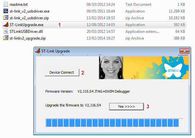Click the Upgrade the firmware to V2.J16.S4 text
Viewport: 195px width, 138px height.
[x=73, y=105]
